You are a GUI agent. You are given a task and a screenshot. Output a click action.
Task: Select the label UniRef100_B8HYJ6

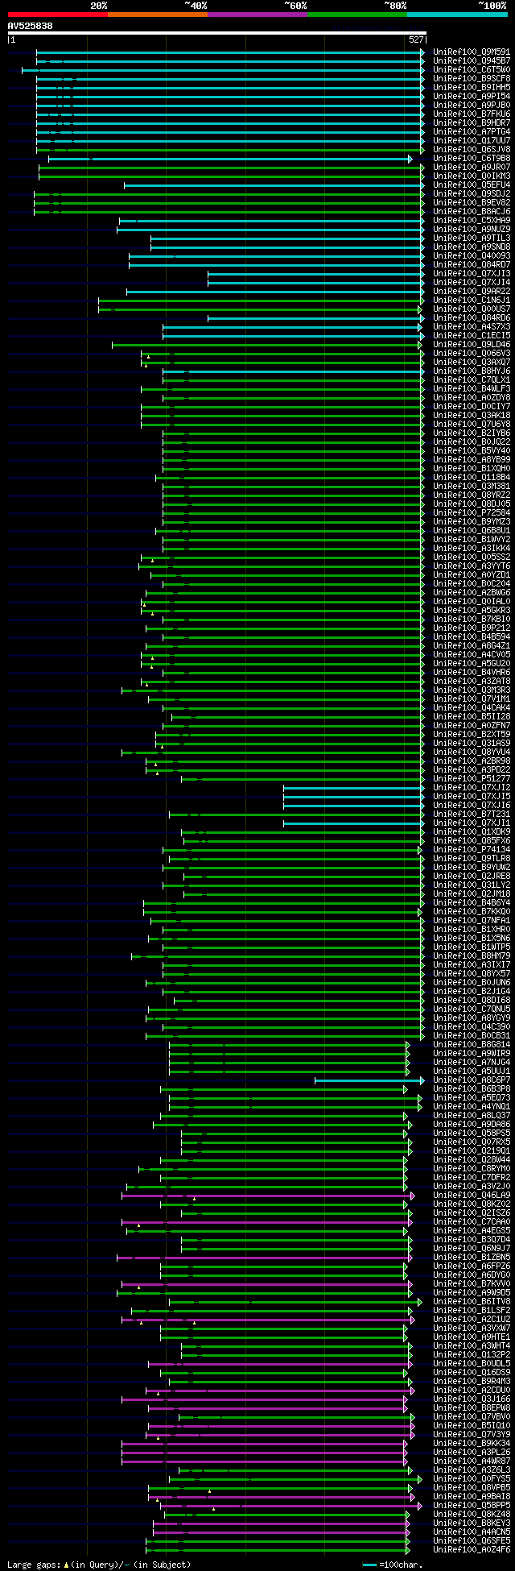472,371
